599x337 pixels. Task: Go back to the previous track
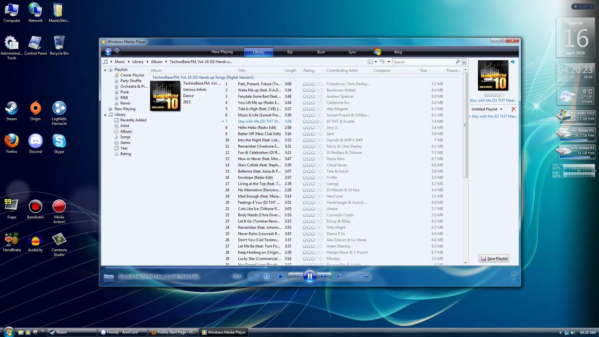pos(295,276)
